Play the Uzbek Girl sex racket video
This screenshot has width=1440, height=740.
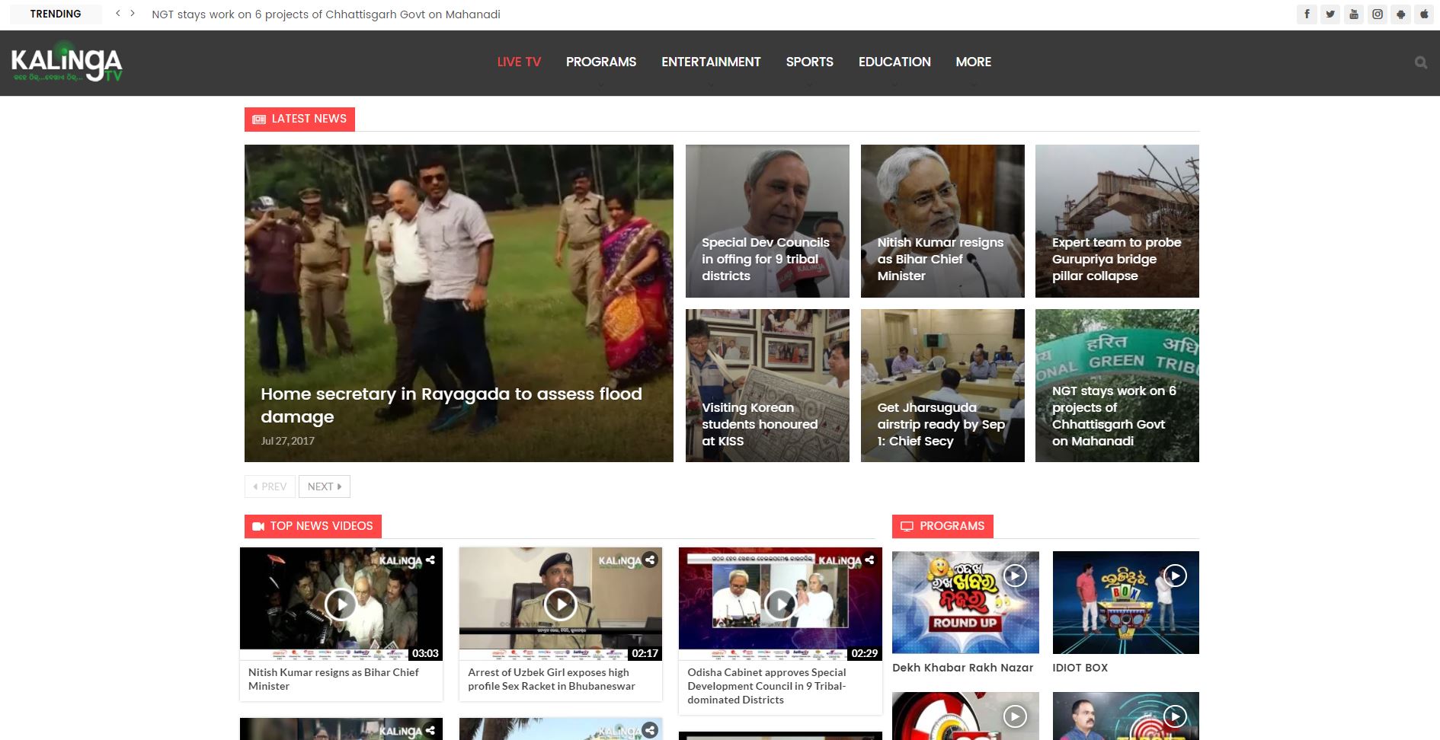[561, 604]
